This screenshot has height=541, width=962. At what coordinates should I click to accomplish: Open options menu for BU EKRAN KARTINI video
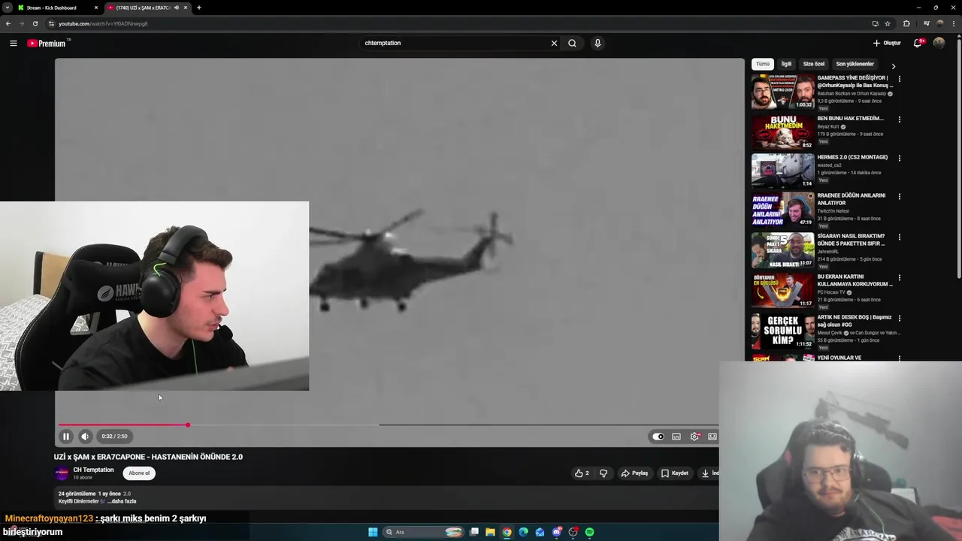coord(899,278)
